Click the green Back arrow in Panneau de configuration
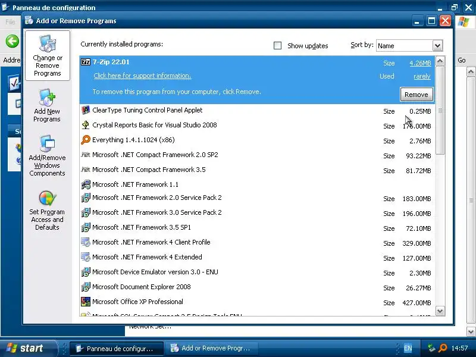Screen dimensions: 476x357 pyautogui.click(x=12, y=41)
